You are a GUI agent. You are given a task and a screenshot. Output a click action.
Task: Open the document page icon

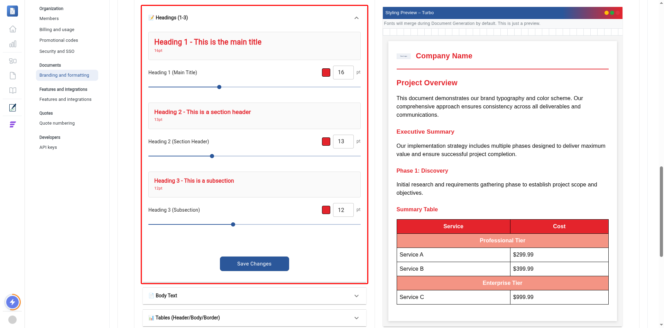click(13, 76)
